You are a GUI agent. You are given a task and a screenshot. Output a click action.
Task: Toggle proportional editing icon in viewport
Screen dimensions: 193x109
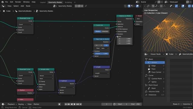pos(161,6)
